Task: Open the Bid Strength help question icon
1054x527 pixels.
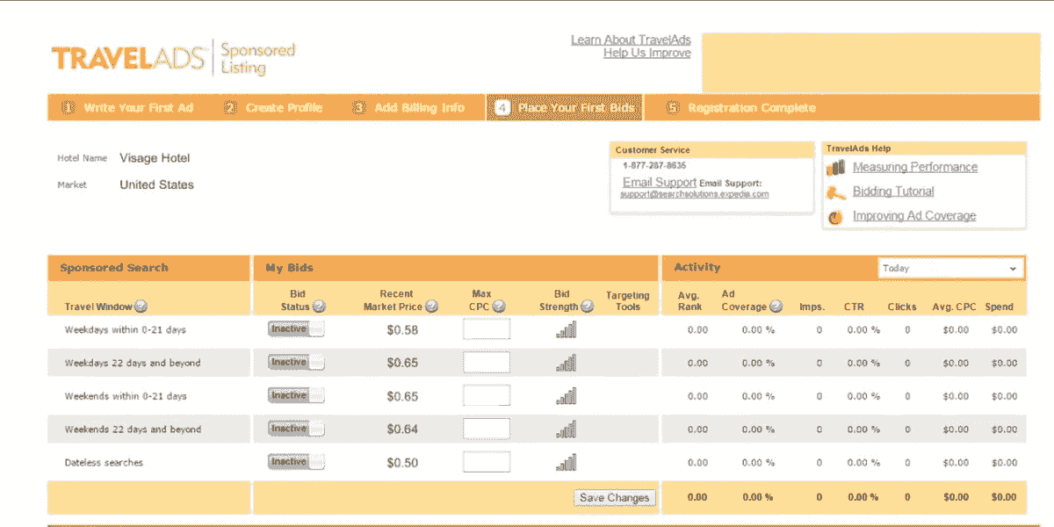Action: coord(588,307)
